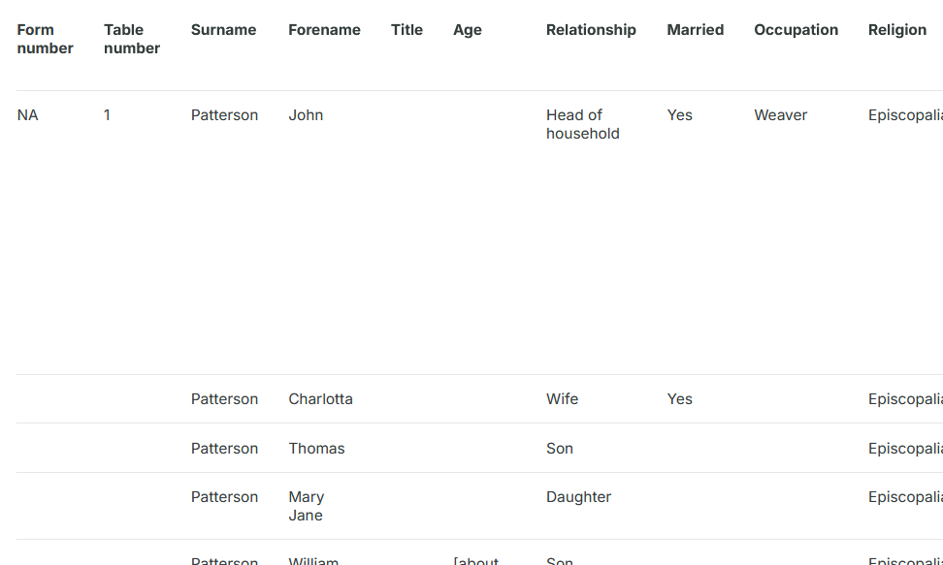This screenshot has width=943, height=565.
Task: Click the Daughter relationship cell
Action: coord(578,497)
